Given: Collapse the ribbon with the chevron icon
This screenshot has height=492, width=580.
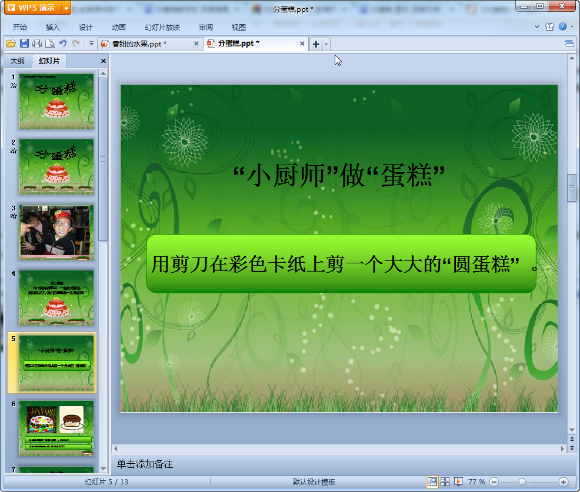Looking at the screenshot, I should (537, 26).
